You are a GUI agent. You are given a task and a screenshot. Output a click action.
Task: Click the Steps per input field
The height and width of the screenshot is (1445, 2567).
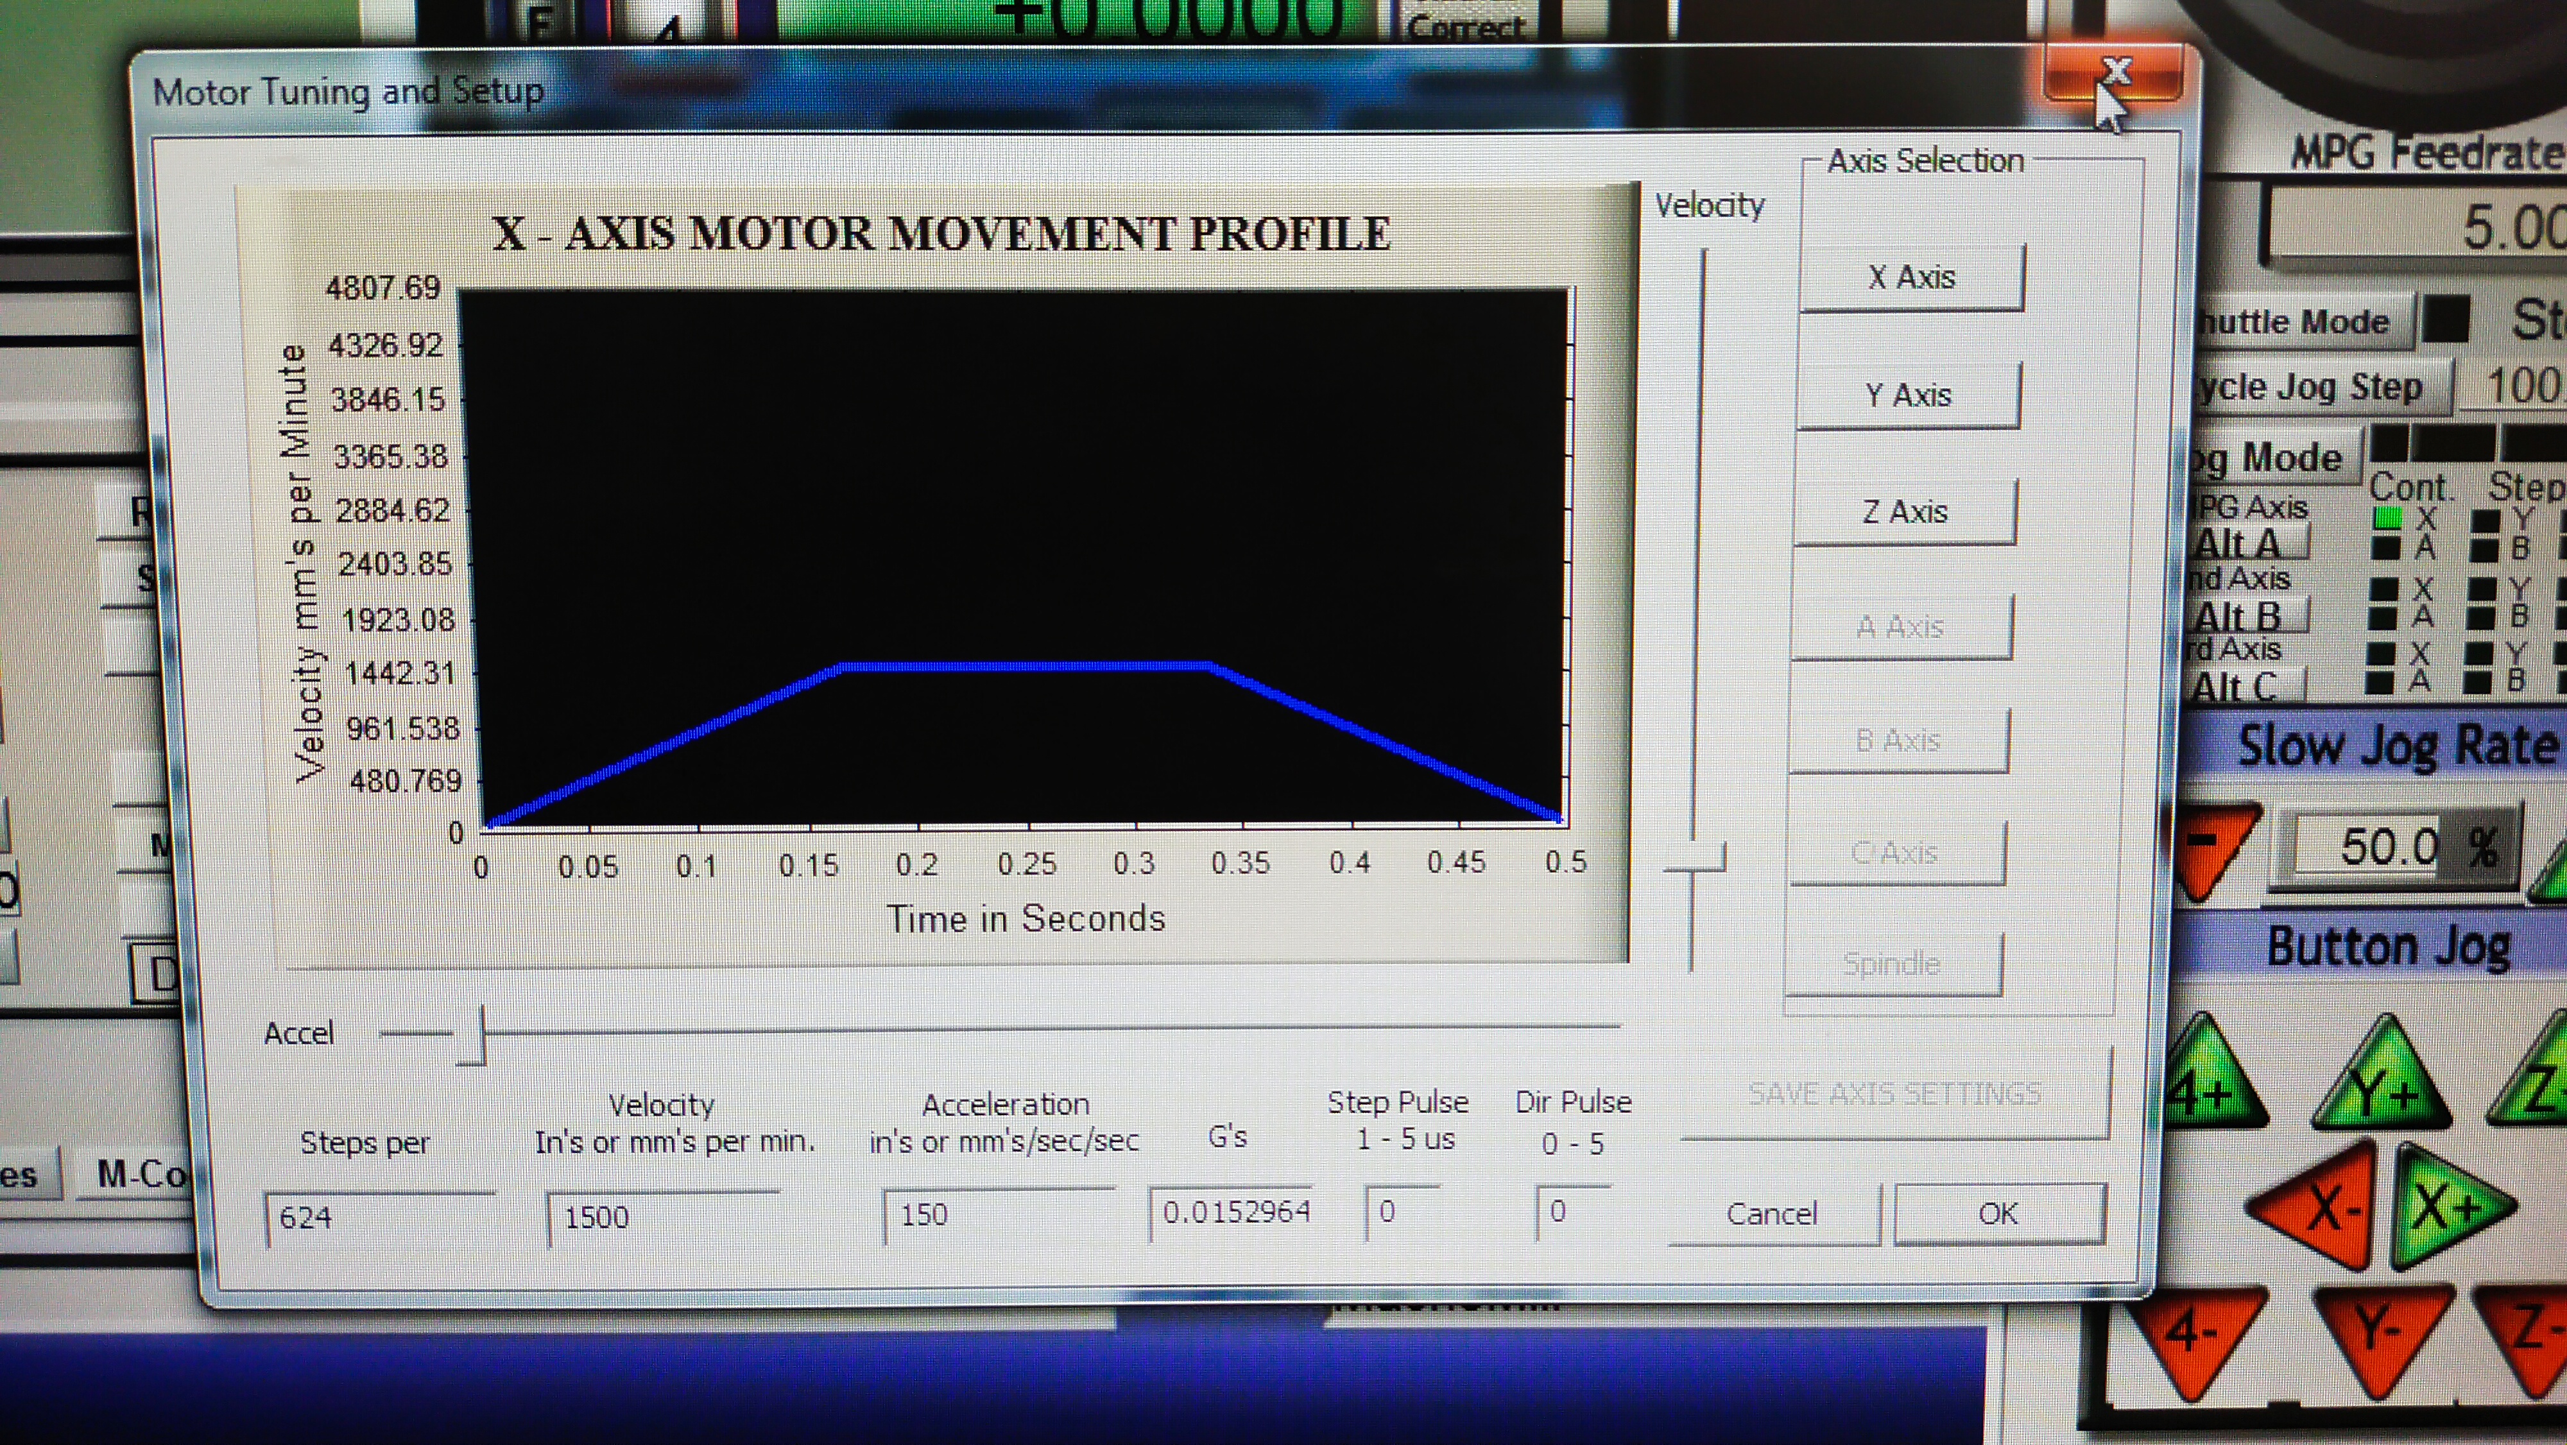(379, 1218)
